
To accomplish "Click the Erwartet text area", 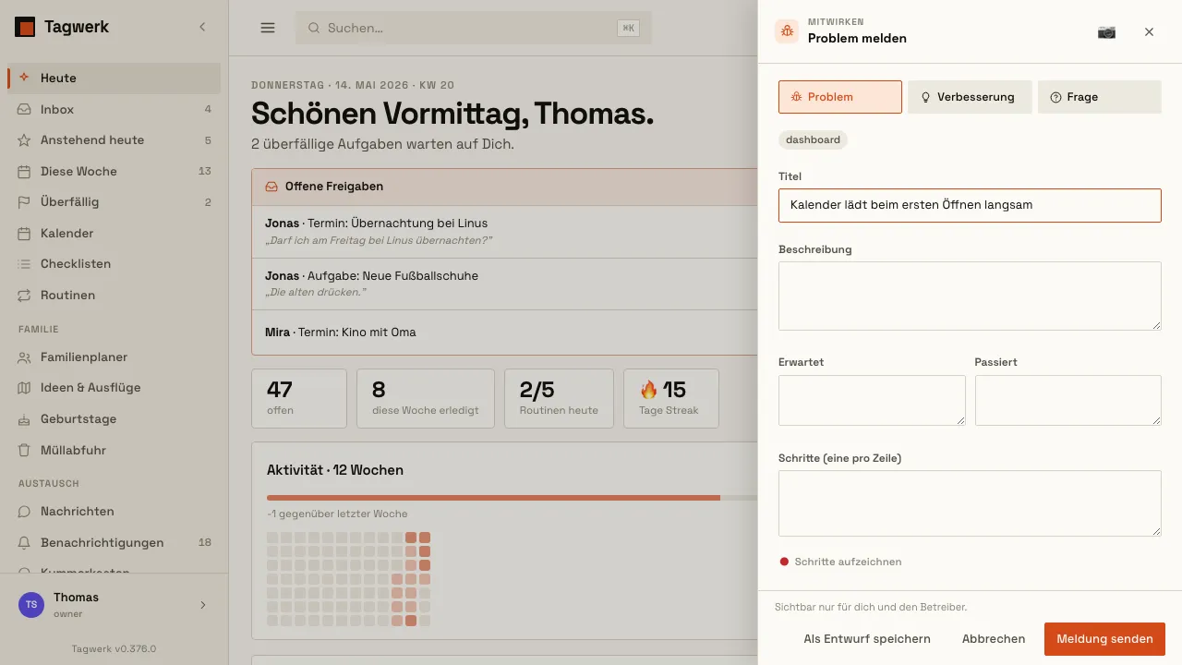I will pos(872,400).
